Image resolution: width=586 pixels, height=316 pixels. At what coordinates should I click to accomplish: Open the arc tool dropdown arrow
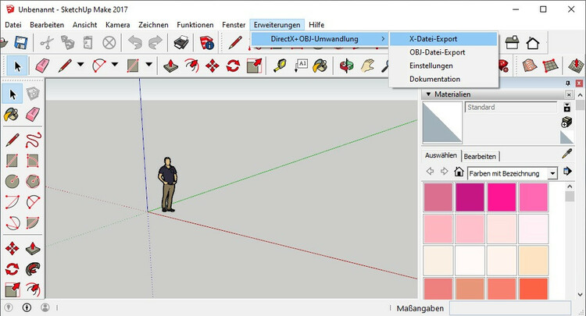(115, 65)
